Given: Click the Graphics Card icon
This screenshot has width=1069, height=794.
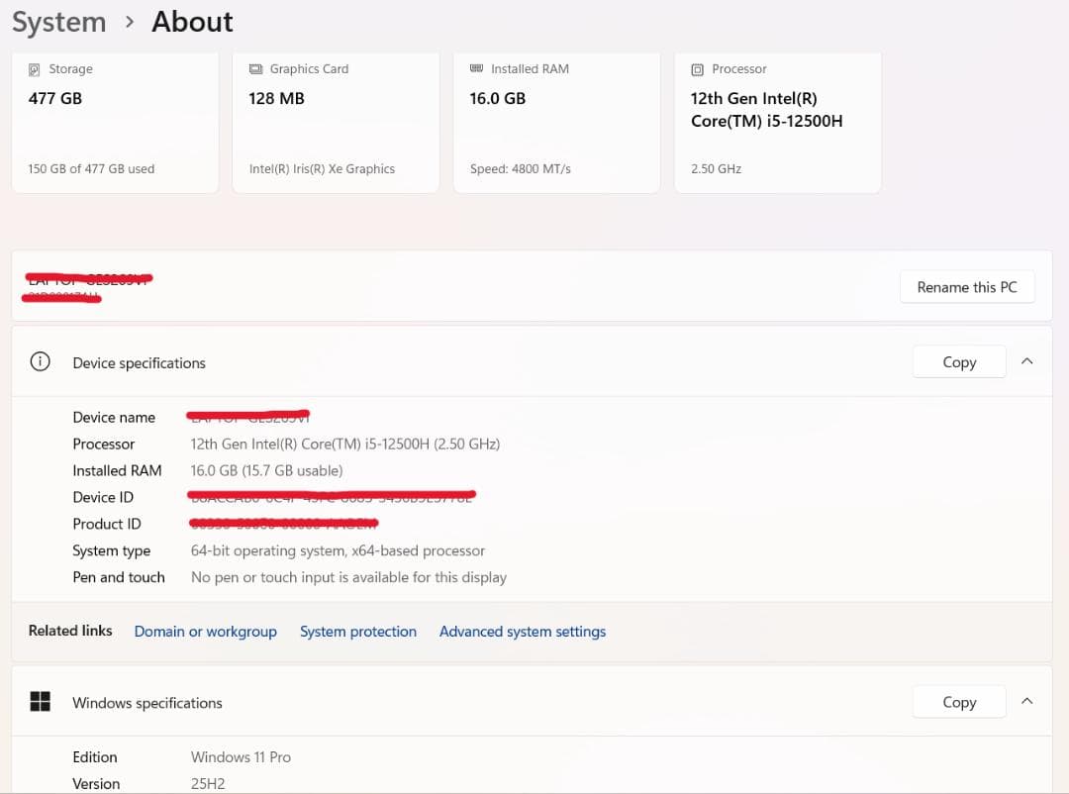Looking at the screenshot, I should pyautogui.click(x=255, y=69).
